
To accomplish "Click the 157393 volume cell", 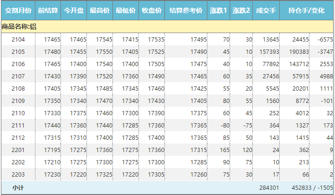I will point(270,52).
